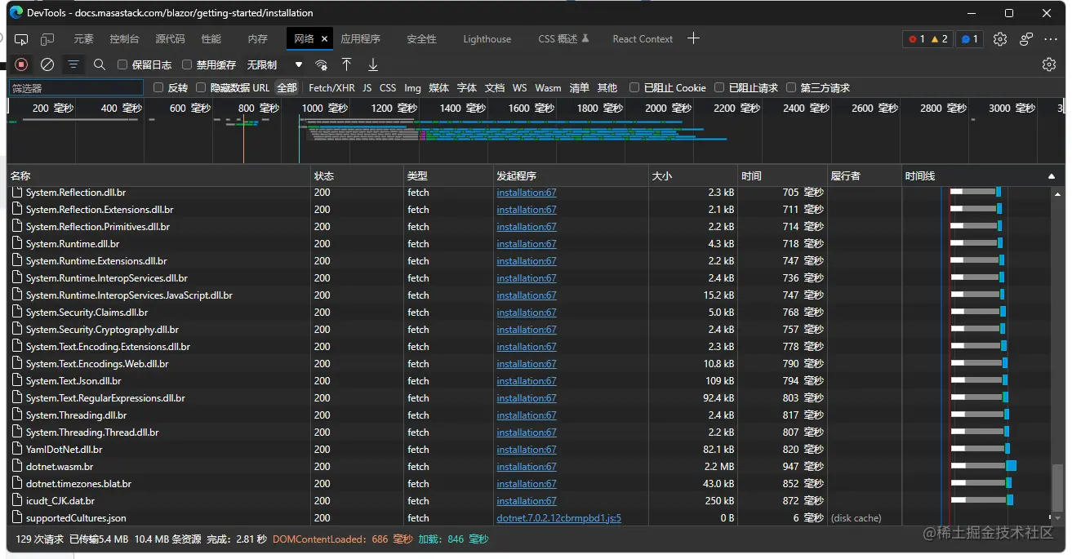Switch to the 性能 tab
1072x559 pixels.
[211, 39]
